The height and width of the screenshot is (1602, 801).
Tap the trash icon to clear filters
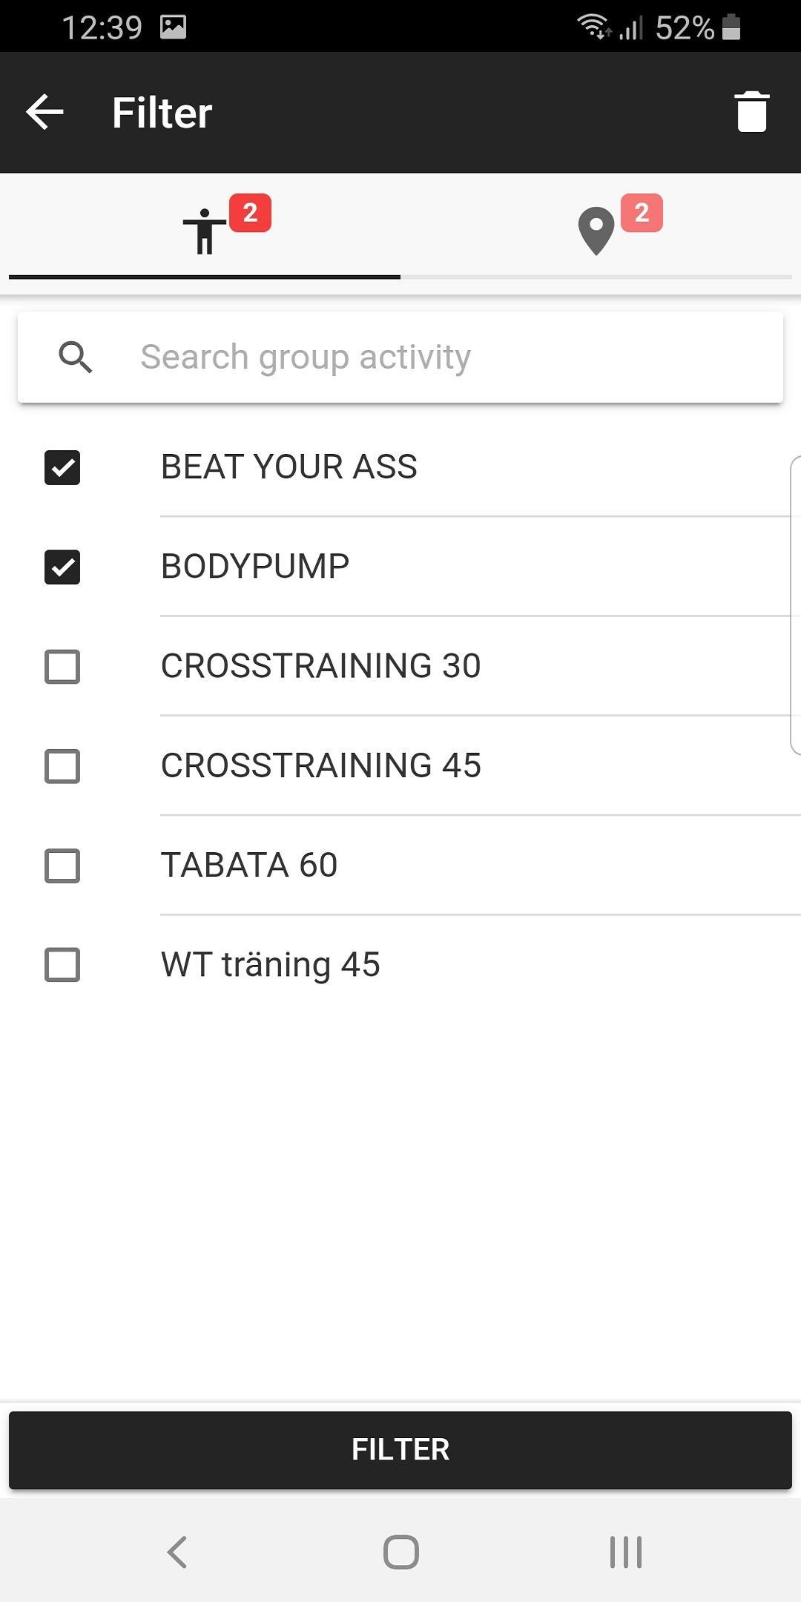751,112
